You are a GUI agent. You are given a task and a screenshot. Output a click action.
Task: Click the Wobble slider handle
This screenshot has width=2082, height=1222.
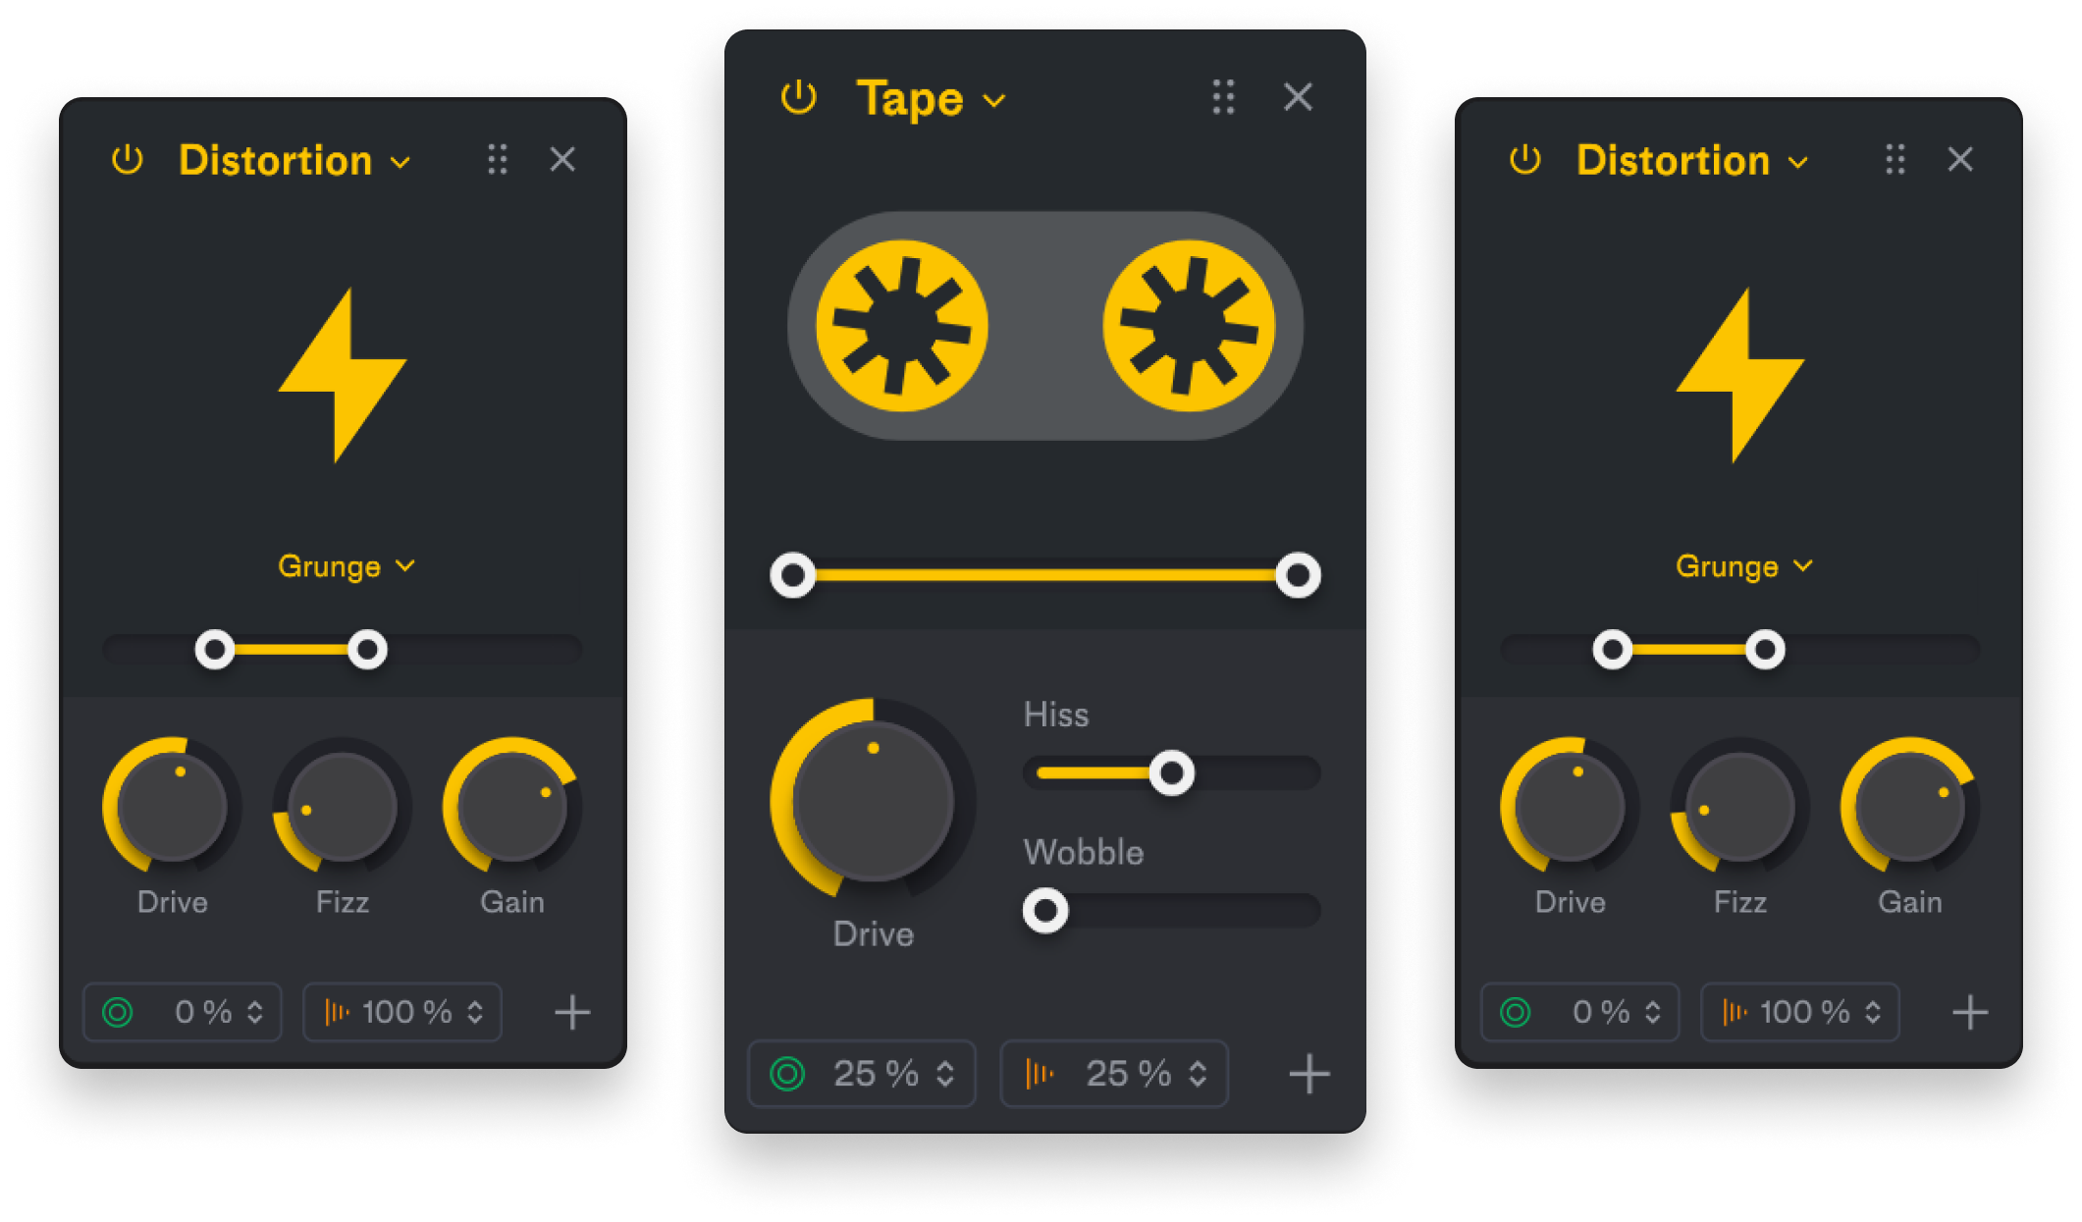(1045, 911)
